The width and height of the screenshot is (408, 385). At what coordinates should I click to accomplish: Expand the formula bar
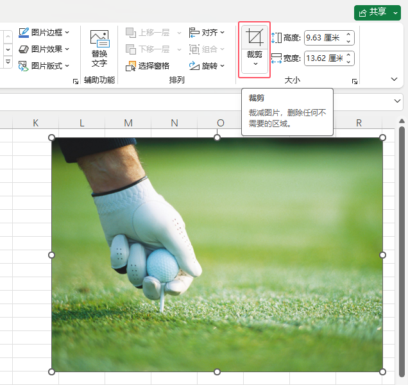point(397,101)
